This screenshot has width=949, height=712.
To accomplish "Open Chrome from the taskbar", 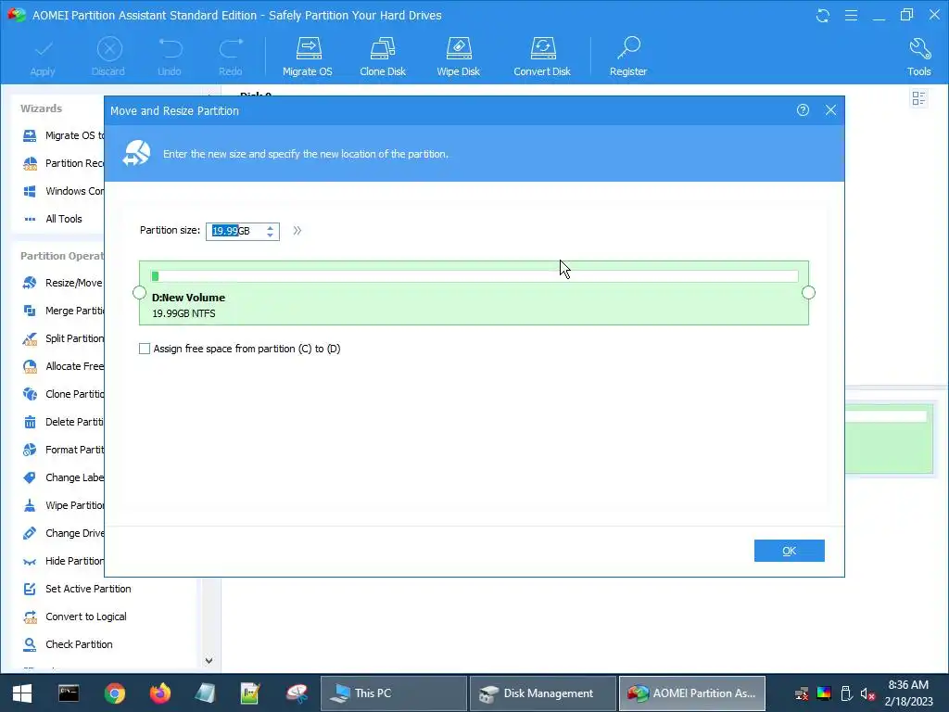I will [x=114, y=693].
